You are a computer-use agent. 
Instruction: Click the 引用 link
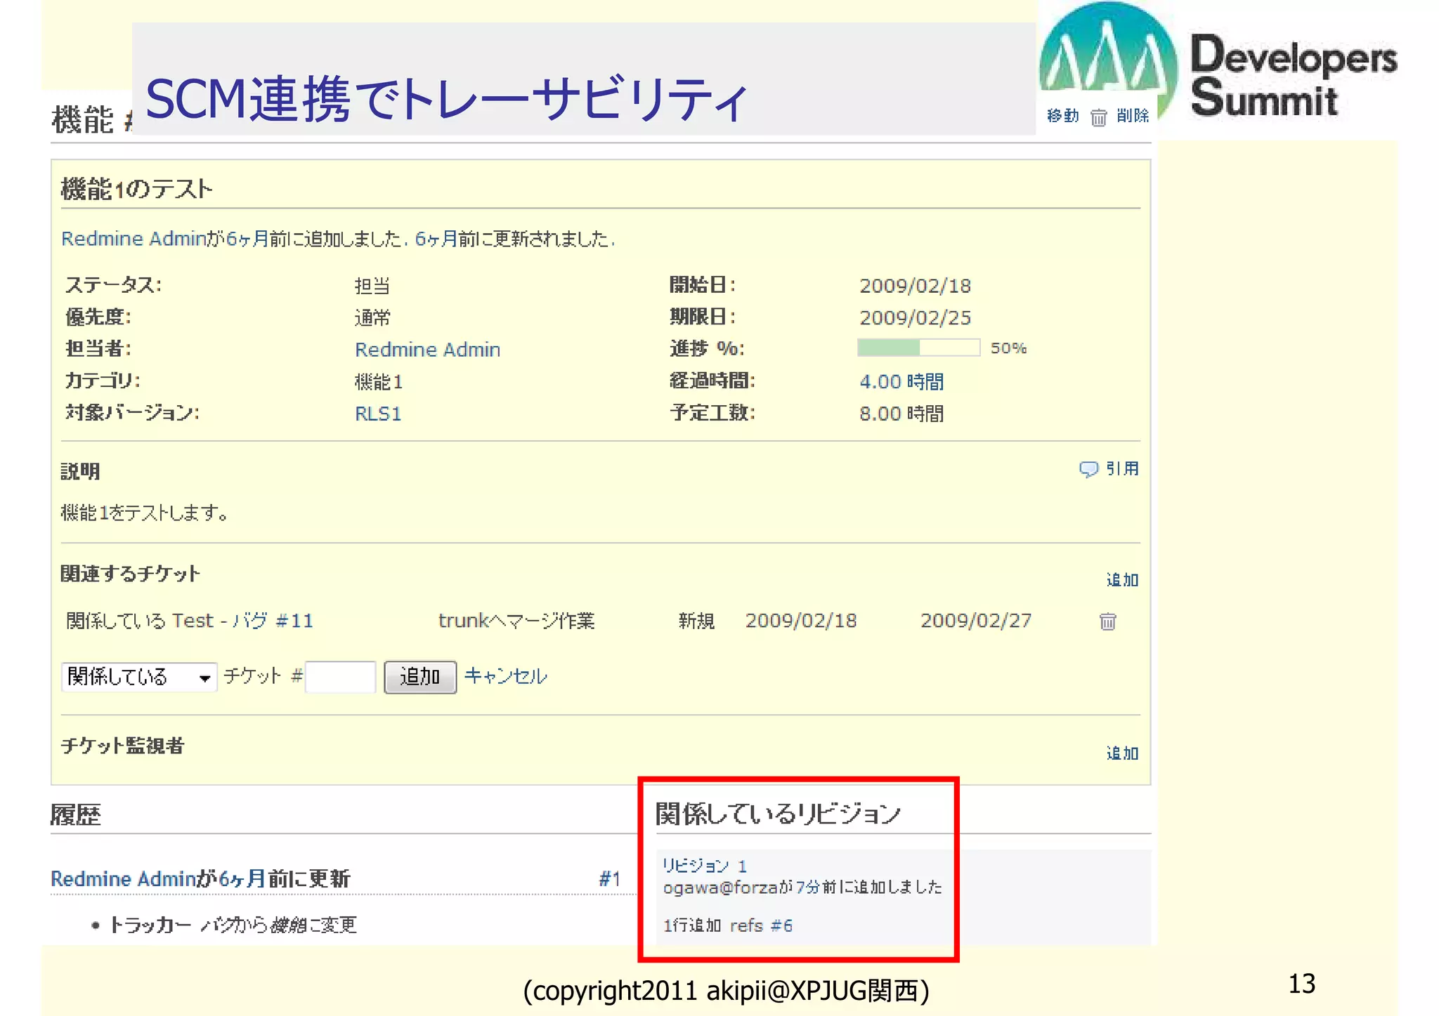(x=1122, y=468)
